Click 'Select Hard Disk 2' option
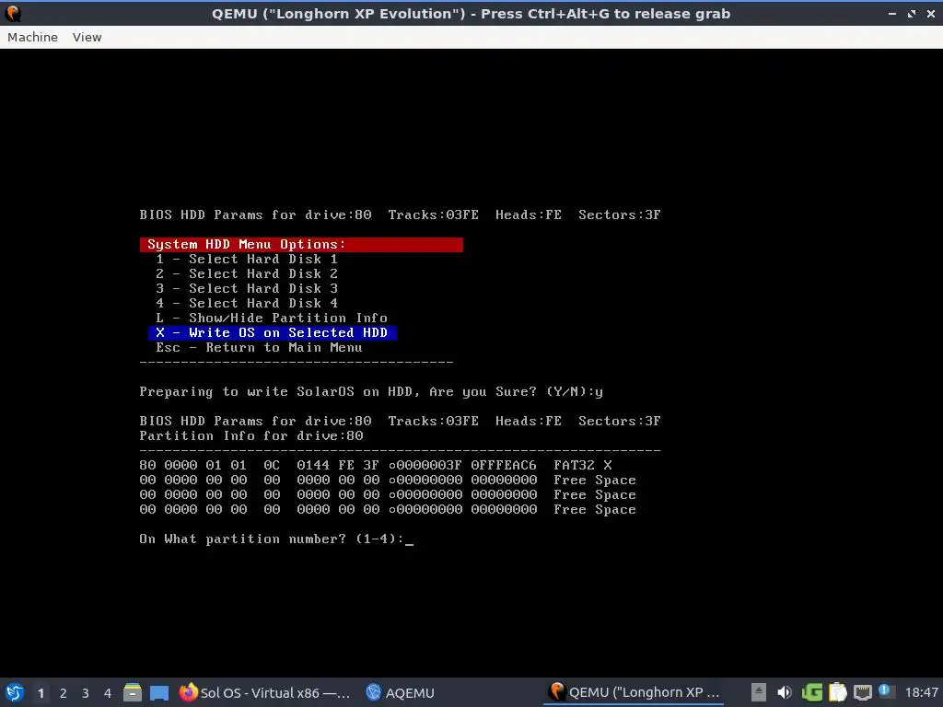Viewport: 943px width, 707px height. (247, 273)
